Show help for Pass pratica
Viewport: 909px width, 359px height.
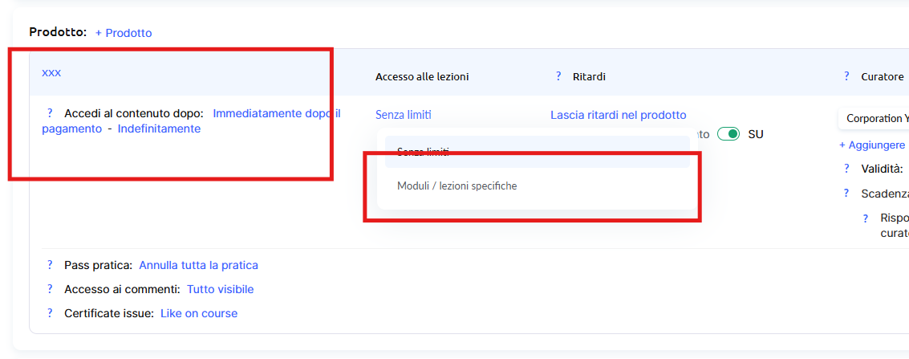click(x=50, y=265)
